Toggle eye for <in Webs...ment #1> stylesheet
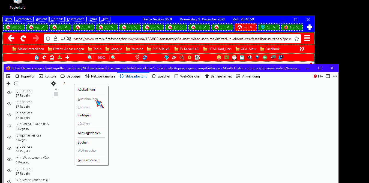 click(9, 126)
